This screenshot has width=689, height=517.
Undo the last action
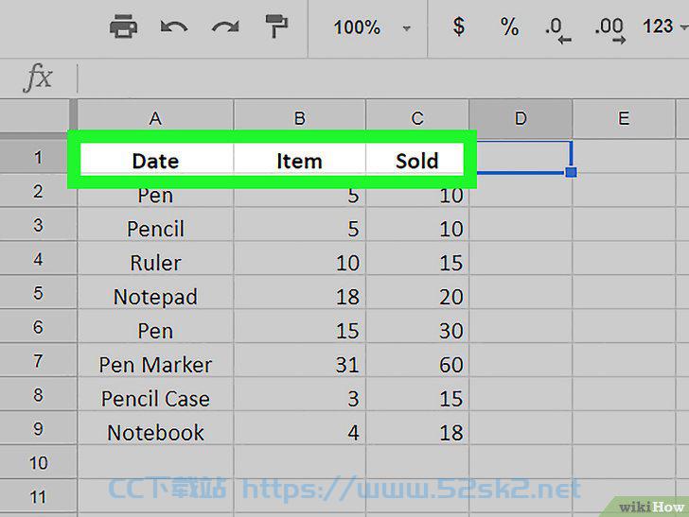[174, 27]
